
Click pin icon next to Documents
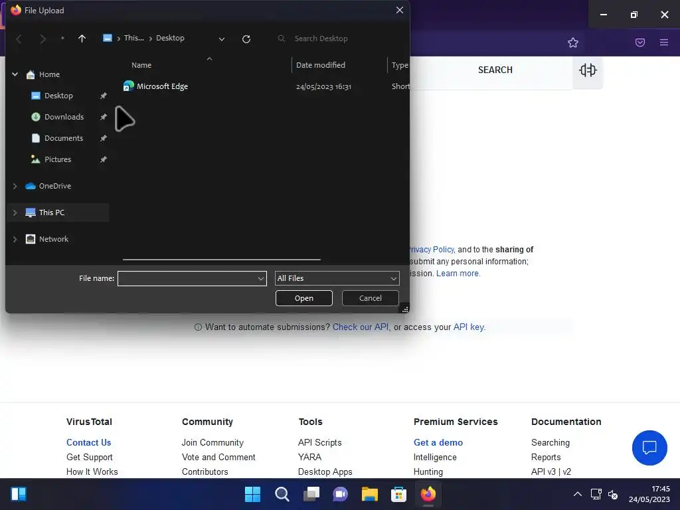coord(103,138)
